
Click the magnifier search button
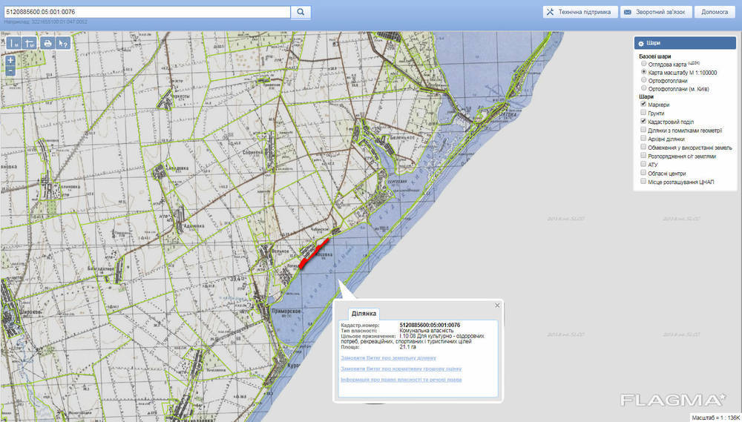tap(301, 12)
